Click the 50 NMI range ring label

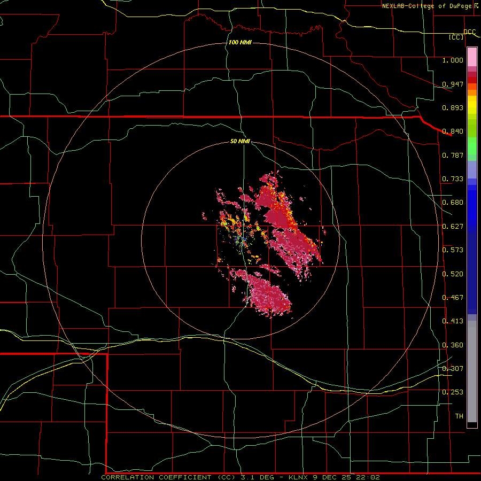(240, 141)
